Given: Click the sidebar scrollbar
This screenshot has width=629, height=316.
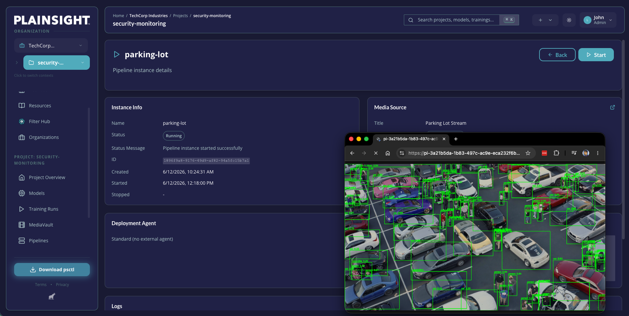Looking at the screenshot, I should (89, 163).
